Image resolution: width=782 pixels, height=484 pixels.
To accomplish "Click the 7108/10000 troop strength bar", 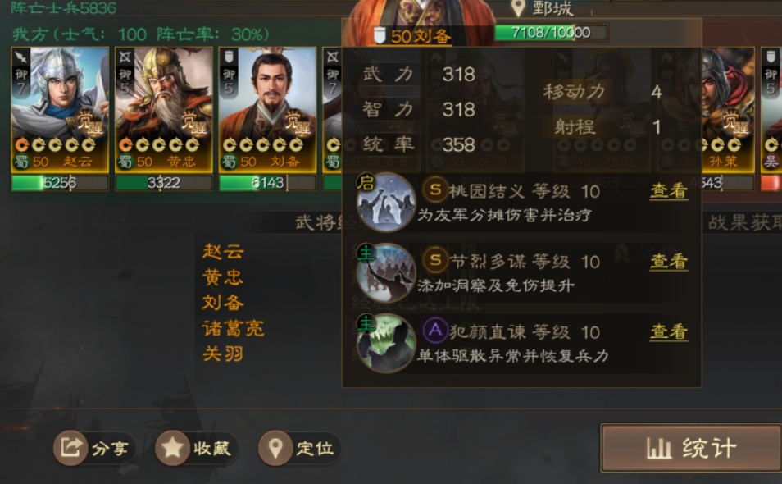I will [x=551, y=33].
